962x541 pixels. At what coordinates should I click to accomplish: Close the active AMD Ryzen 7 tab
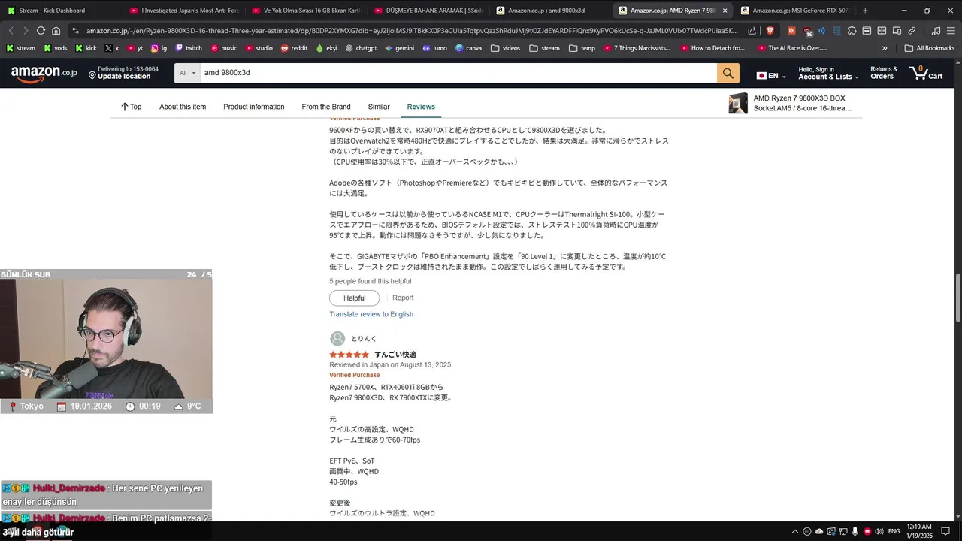click(x=725, y=11)
